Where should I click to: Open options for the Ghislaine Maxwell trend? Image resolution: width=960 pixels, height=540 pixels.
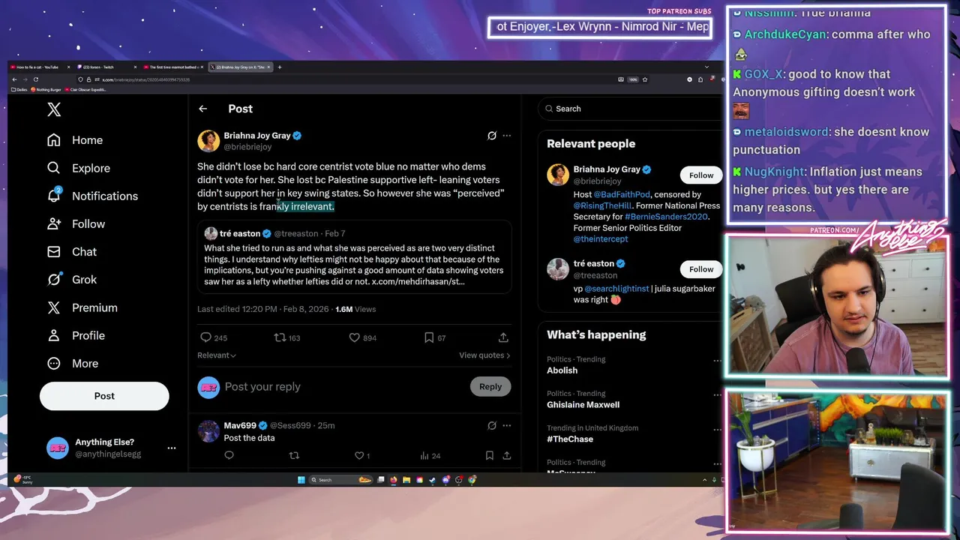click(x=717, y=395)
